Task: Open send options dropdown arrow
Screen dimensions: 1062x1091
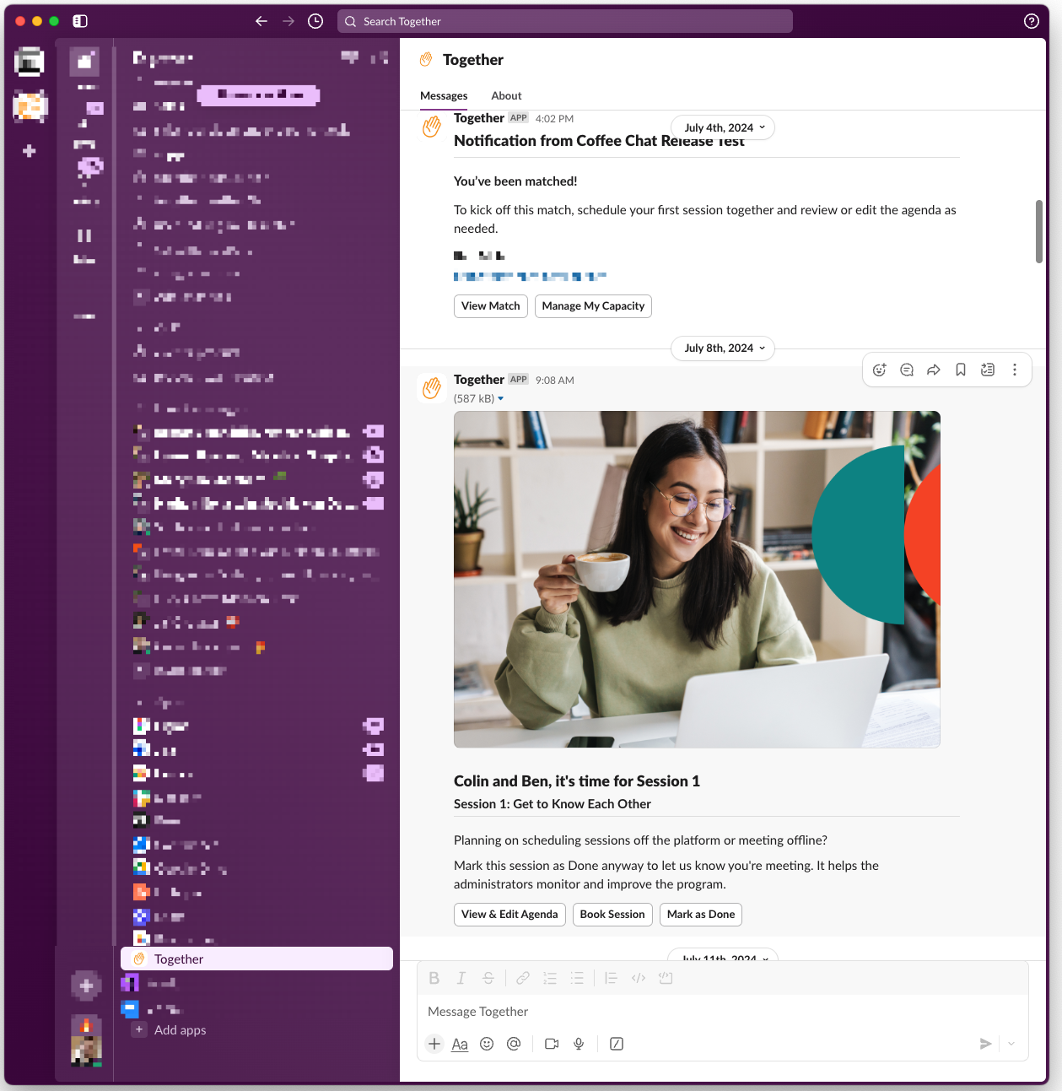Action: (x=1011, y=1044)
